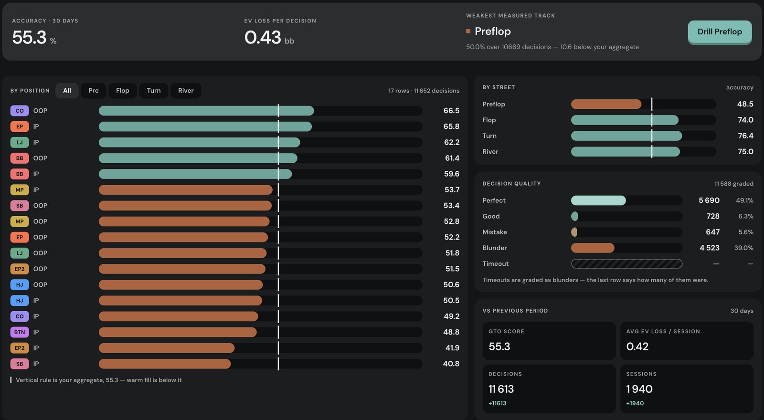Click the Preflop weakest track heading
Screen dimensions: 764x420
pos(493,31)
